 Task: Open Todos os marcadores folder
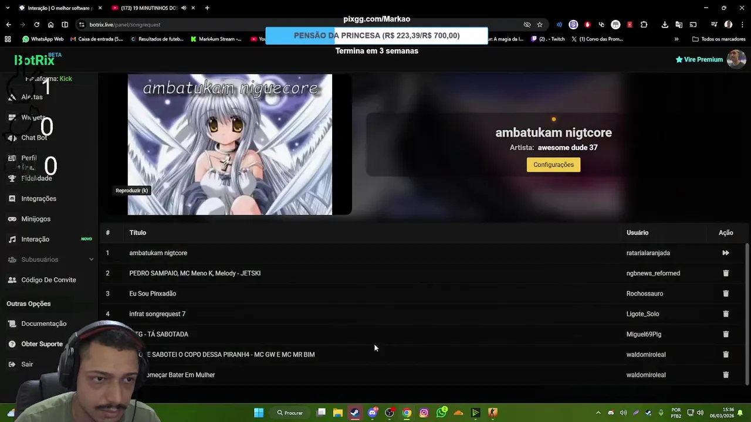719,39
